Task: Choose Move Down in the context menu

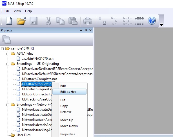Action: 69,126
